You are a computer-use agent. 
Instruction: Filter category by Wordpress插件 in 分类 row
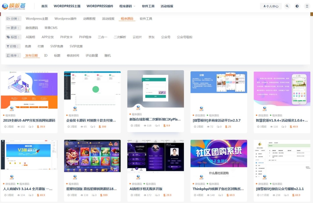click(65, 19)
